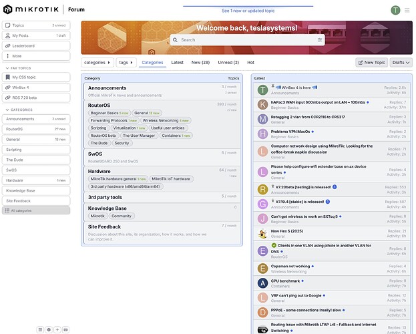This screenshot has width=416, height=334.
Task: Open topic 'Problema VPN MacOs'
Action: [290, 132]
